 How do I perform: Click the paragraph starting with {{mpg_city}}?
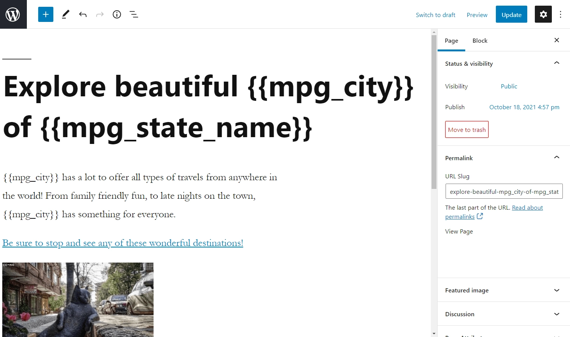coord(140,196)
